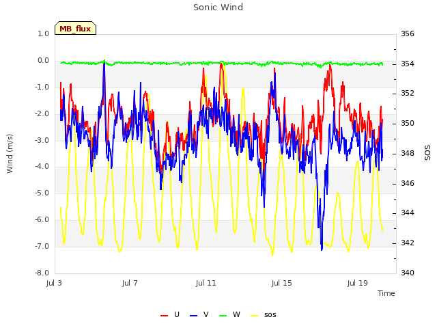This screenshot has height=328, width=437.
Task: Click the MB_flux label box
Action: [75, 28]
